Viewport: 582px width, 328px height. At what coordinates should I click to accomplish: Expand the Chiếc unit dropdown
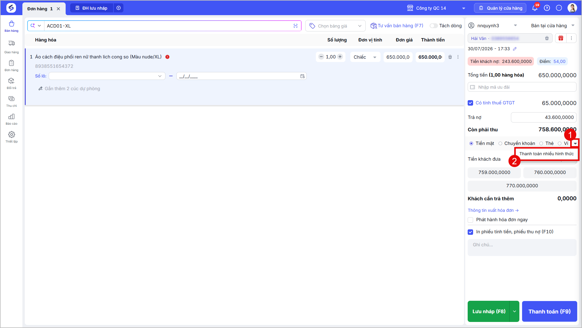tap(365, 57)
